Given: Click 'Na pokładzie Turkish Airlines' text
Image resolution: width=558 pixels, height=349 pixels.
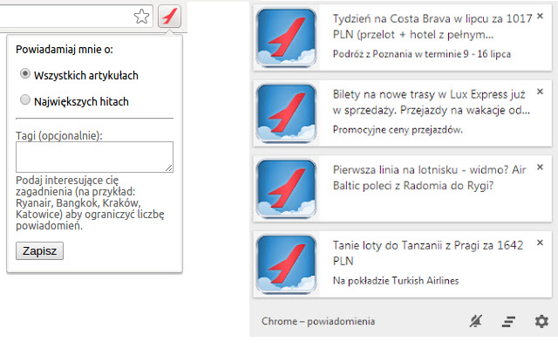Looking at the screenshot, I should [x=396, y=281].
